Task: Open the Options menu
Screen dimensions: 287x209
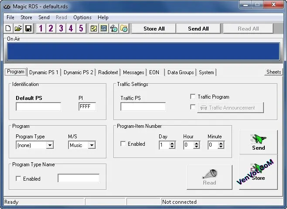Action: (x=82, y=17)
